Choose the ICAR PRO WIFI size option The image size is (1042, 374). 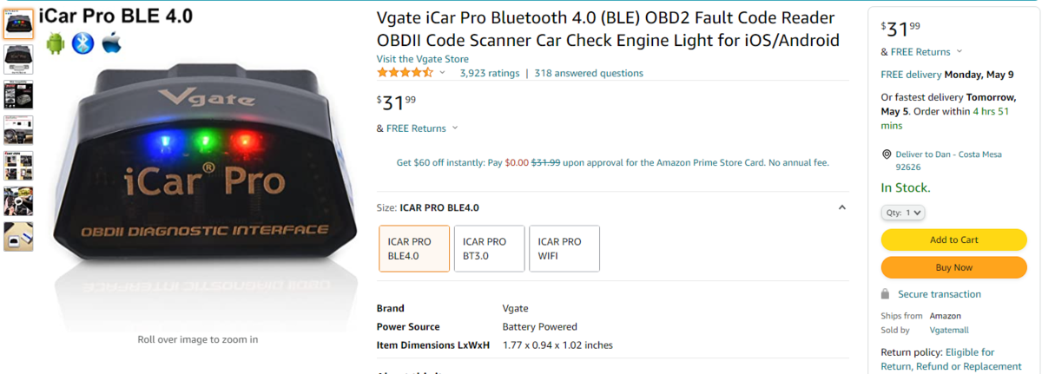coord(564,248)
